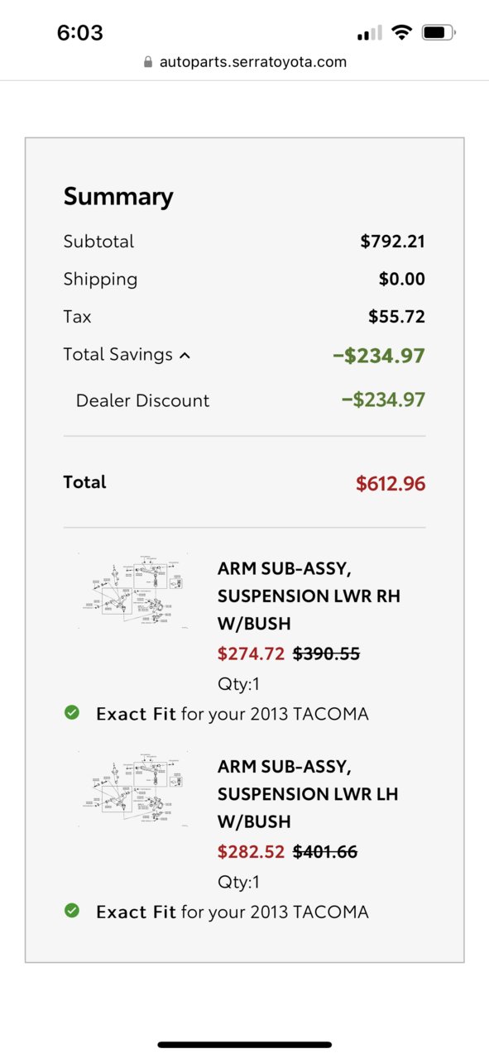Tap the cellular signal bars icon
The width and height of the screenshot is (489, 1058).
369,33
